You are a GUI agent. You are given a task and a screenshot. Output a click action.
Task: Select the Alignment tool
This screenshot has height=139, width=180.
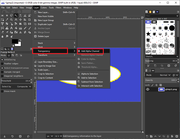25,20
